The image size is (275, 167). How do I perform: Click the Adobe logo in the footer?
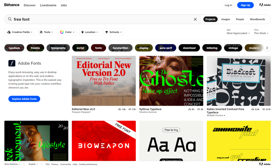tap(265, 164)
